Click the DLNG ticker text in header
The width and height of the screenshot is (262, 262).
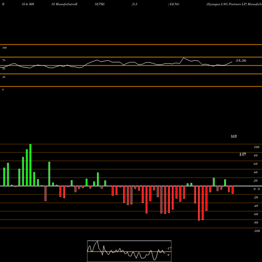click(x=174, y=4)
